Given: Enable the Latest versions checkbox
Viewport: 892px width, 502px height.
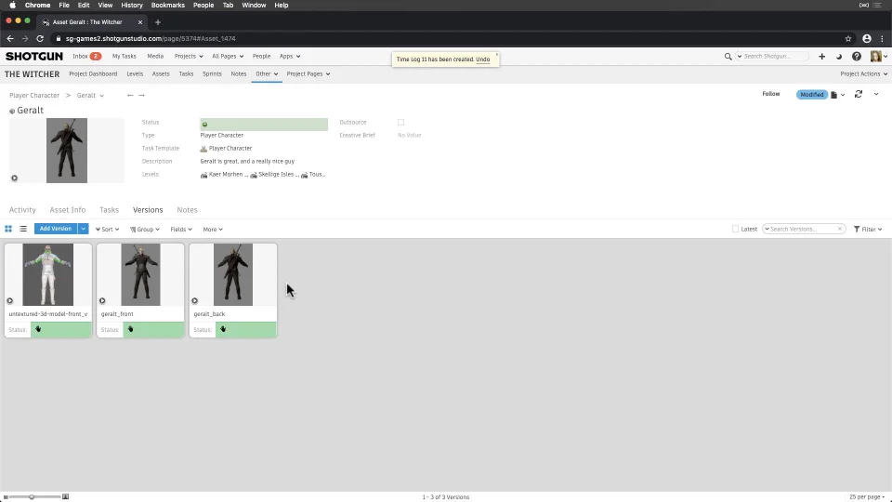Looking at the screenshot, I should [x=735, y=229].
